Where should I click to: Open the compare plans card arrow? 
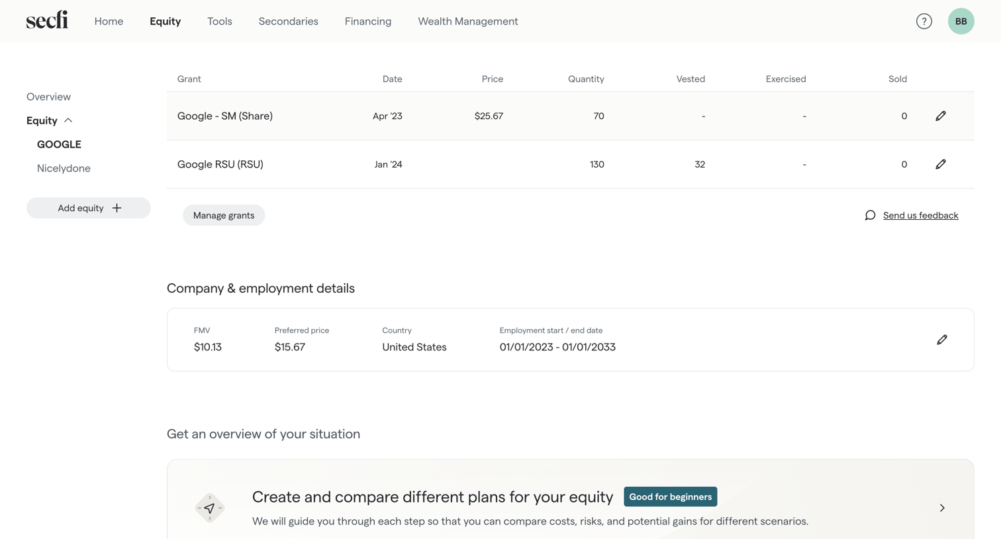click(x=941, y=508)
